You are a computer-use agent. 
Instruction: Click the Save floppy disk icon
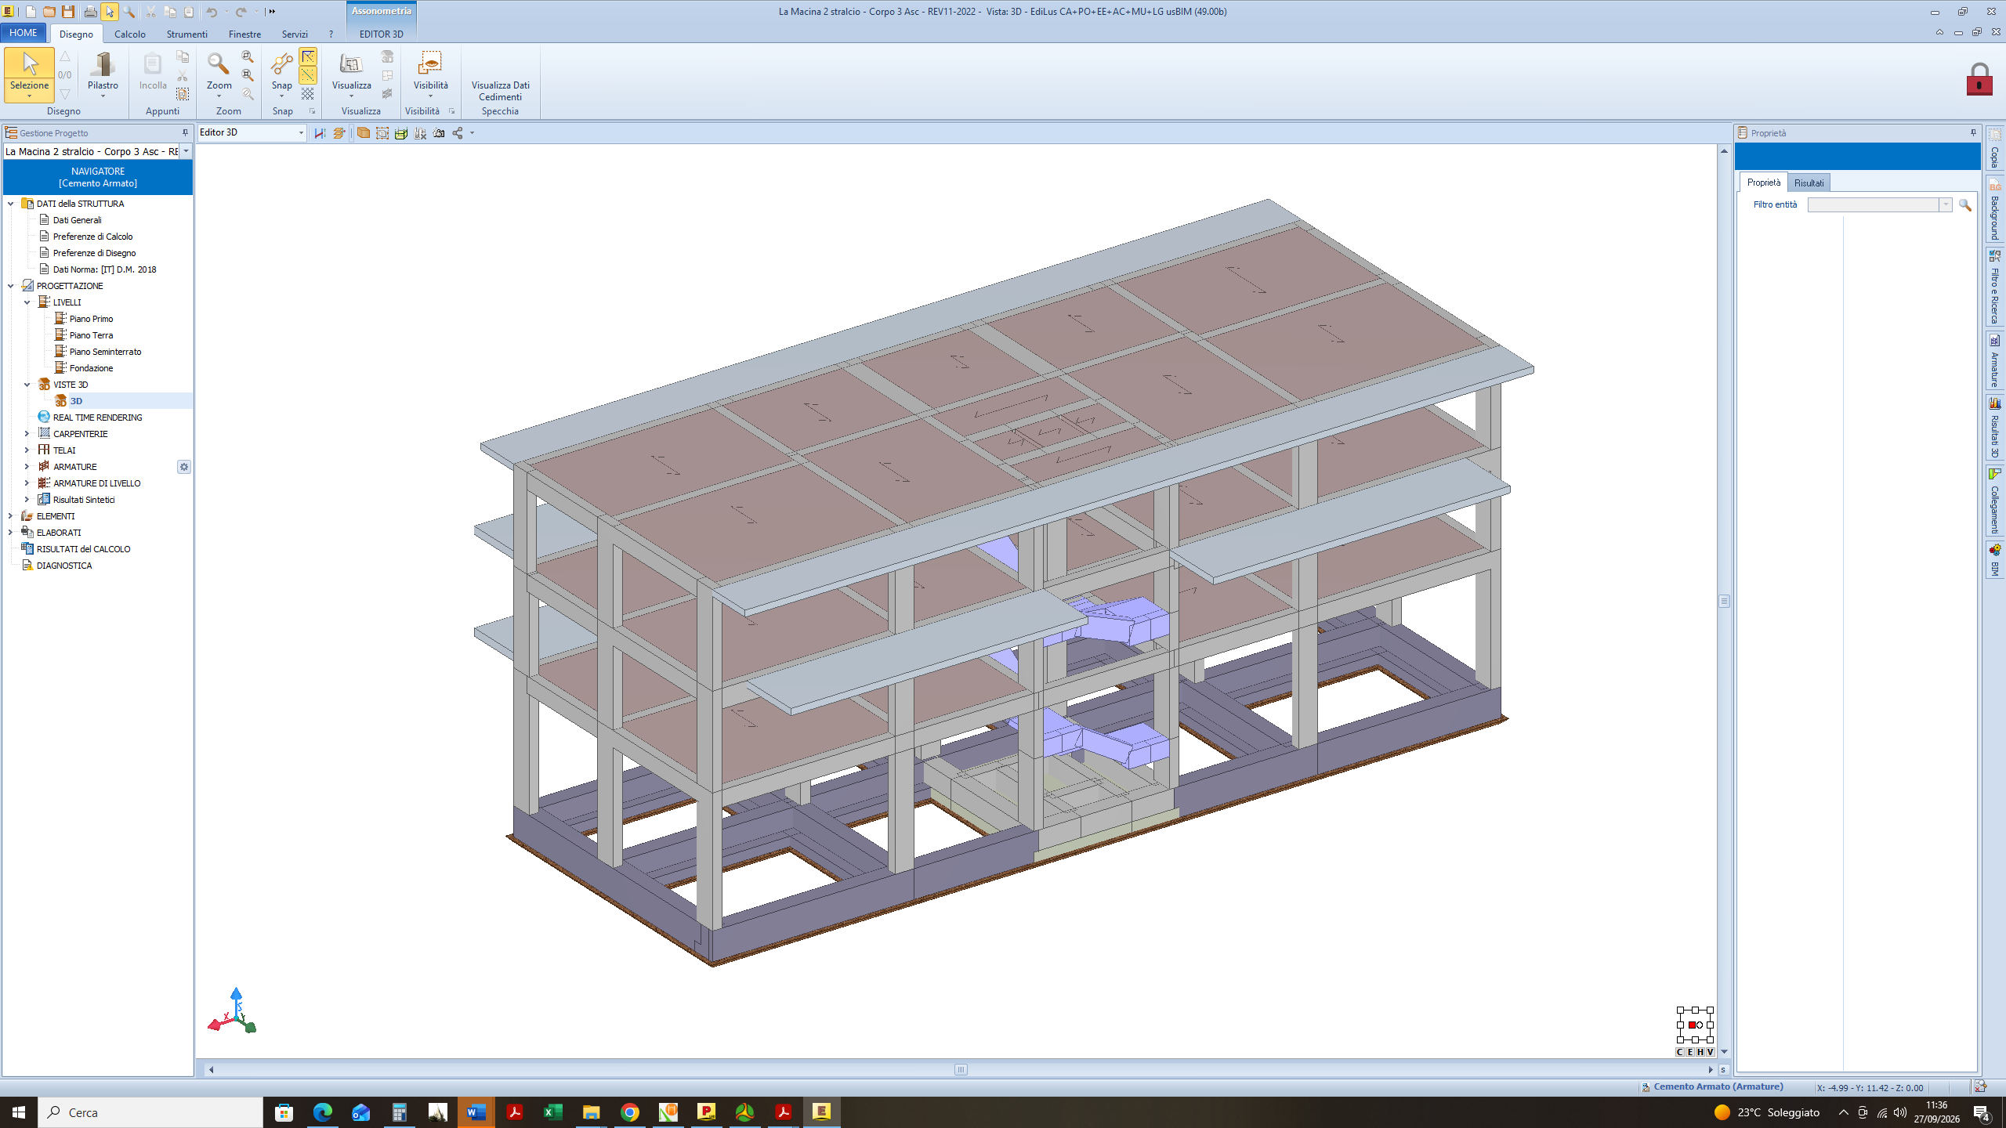click(68, 12)
